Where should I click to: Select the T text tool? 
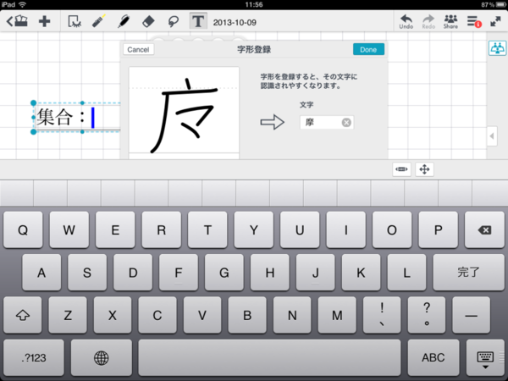(198, 21)
